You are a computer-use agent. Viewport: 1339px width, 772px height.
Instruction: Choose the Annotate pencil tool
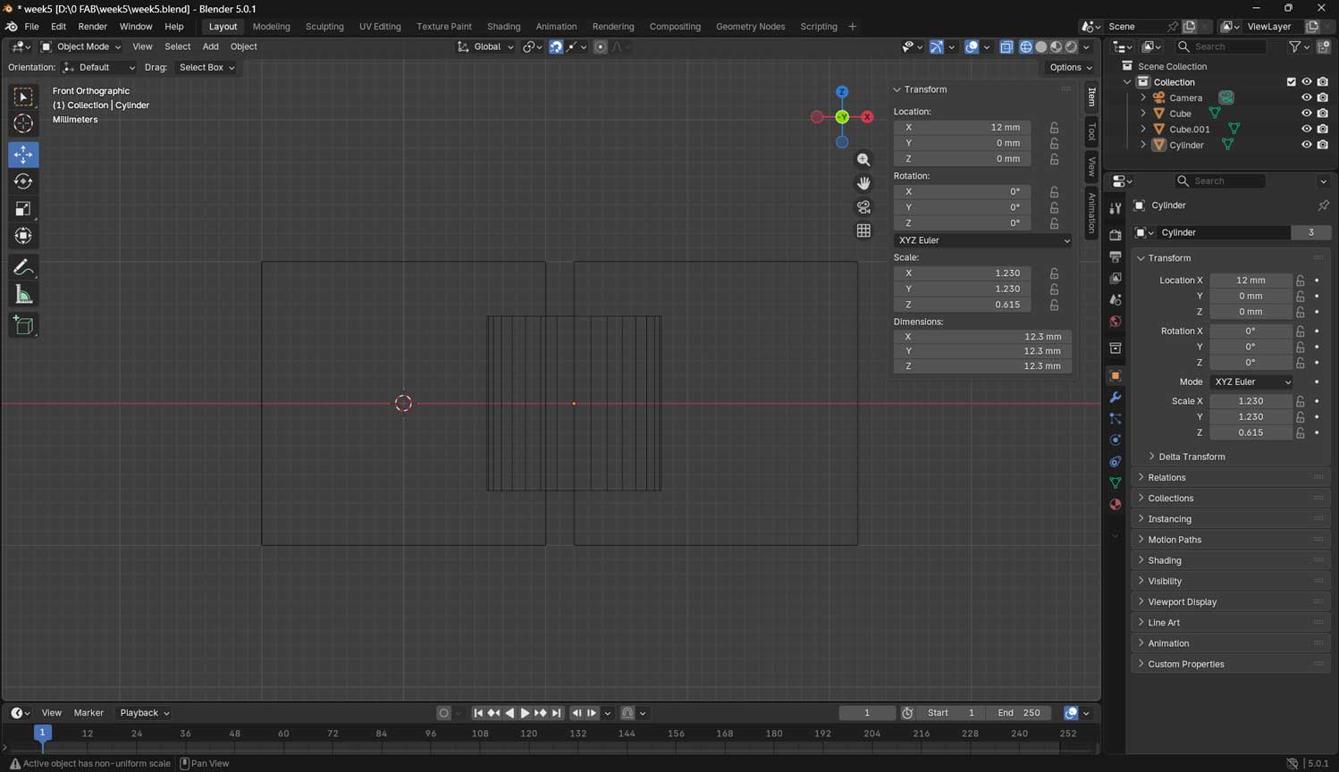click(23, 267)
